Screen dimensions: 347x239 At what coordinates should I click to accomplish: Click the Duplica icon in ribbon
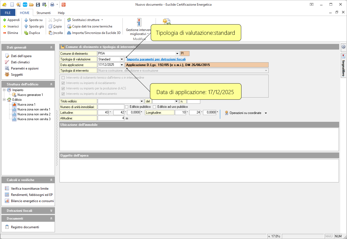coord(26,33)
